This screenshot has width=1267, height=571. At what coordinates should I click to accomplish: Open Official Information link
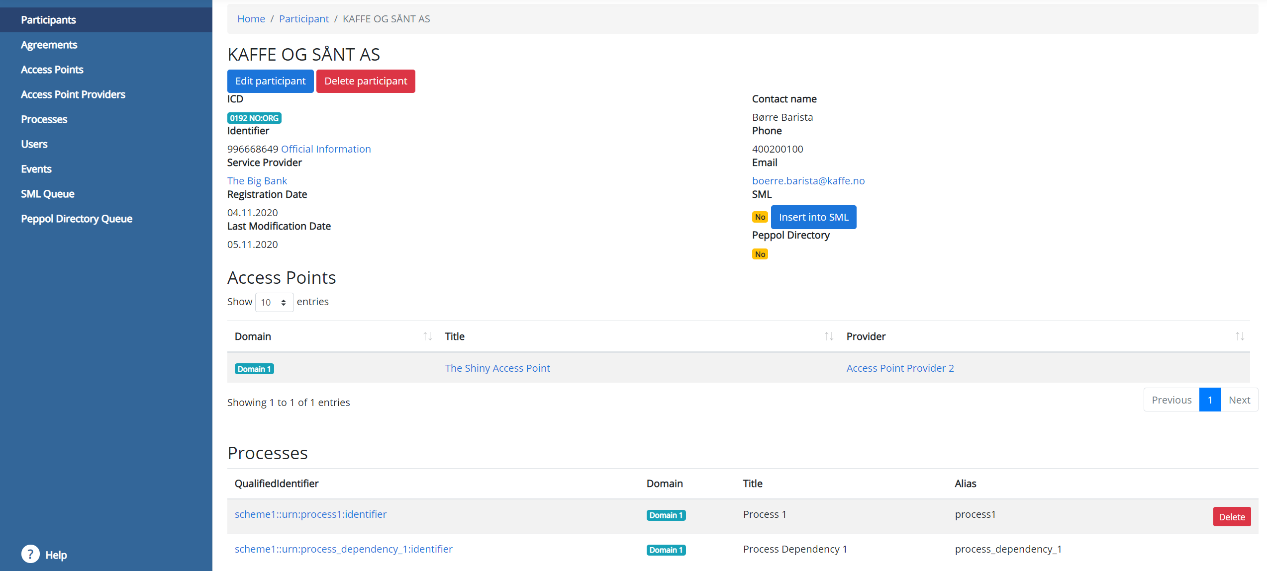tap(326, 149)
